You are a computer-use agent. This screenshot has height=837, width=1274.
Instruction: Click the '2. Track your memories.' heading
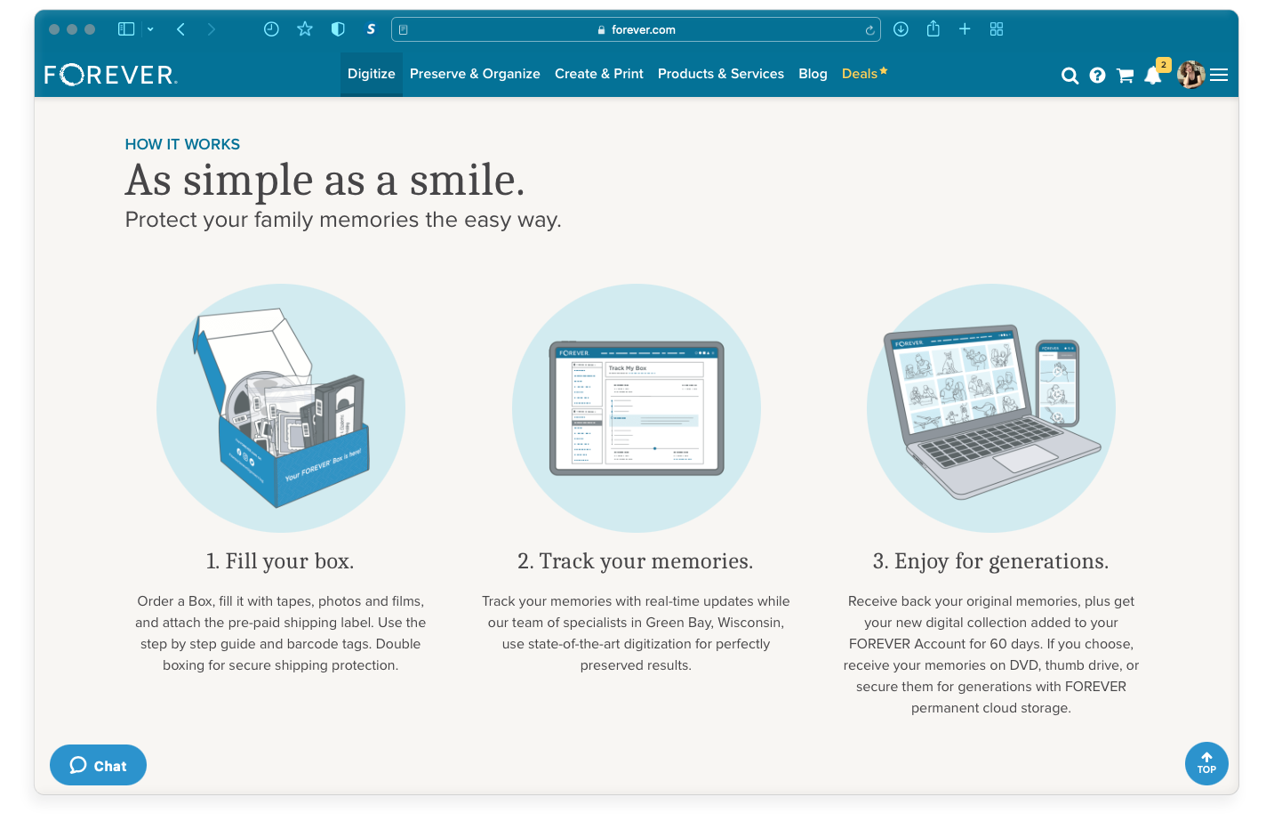coord(636,561)
